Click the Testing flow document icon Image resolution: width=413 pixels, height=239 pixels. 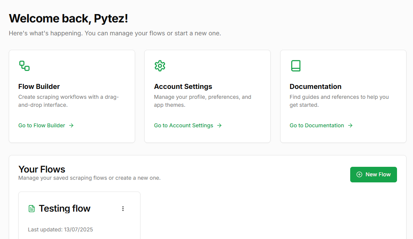pyautogui.click(x=32, y=209)
